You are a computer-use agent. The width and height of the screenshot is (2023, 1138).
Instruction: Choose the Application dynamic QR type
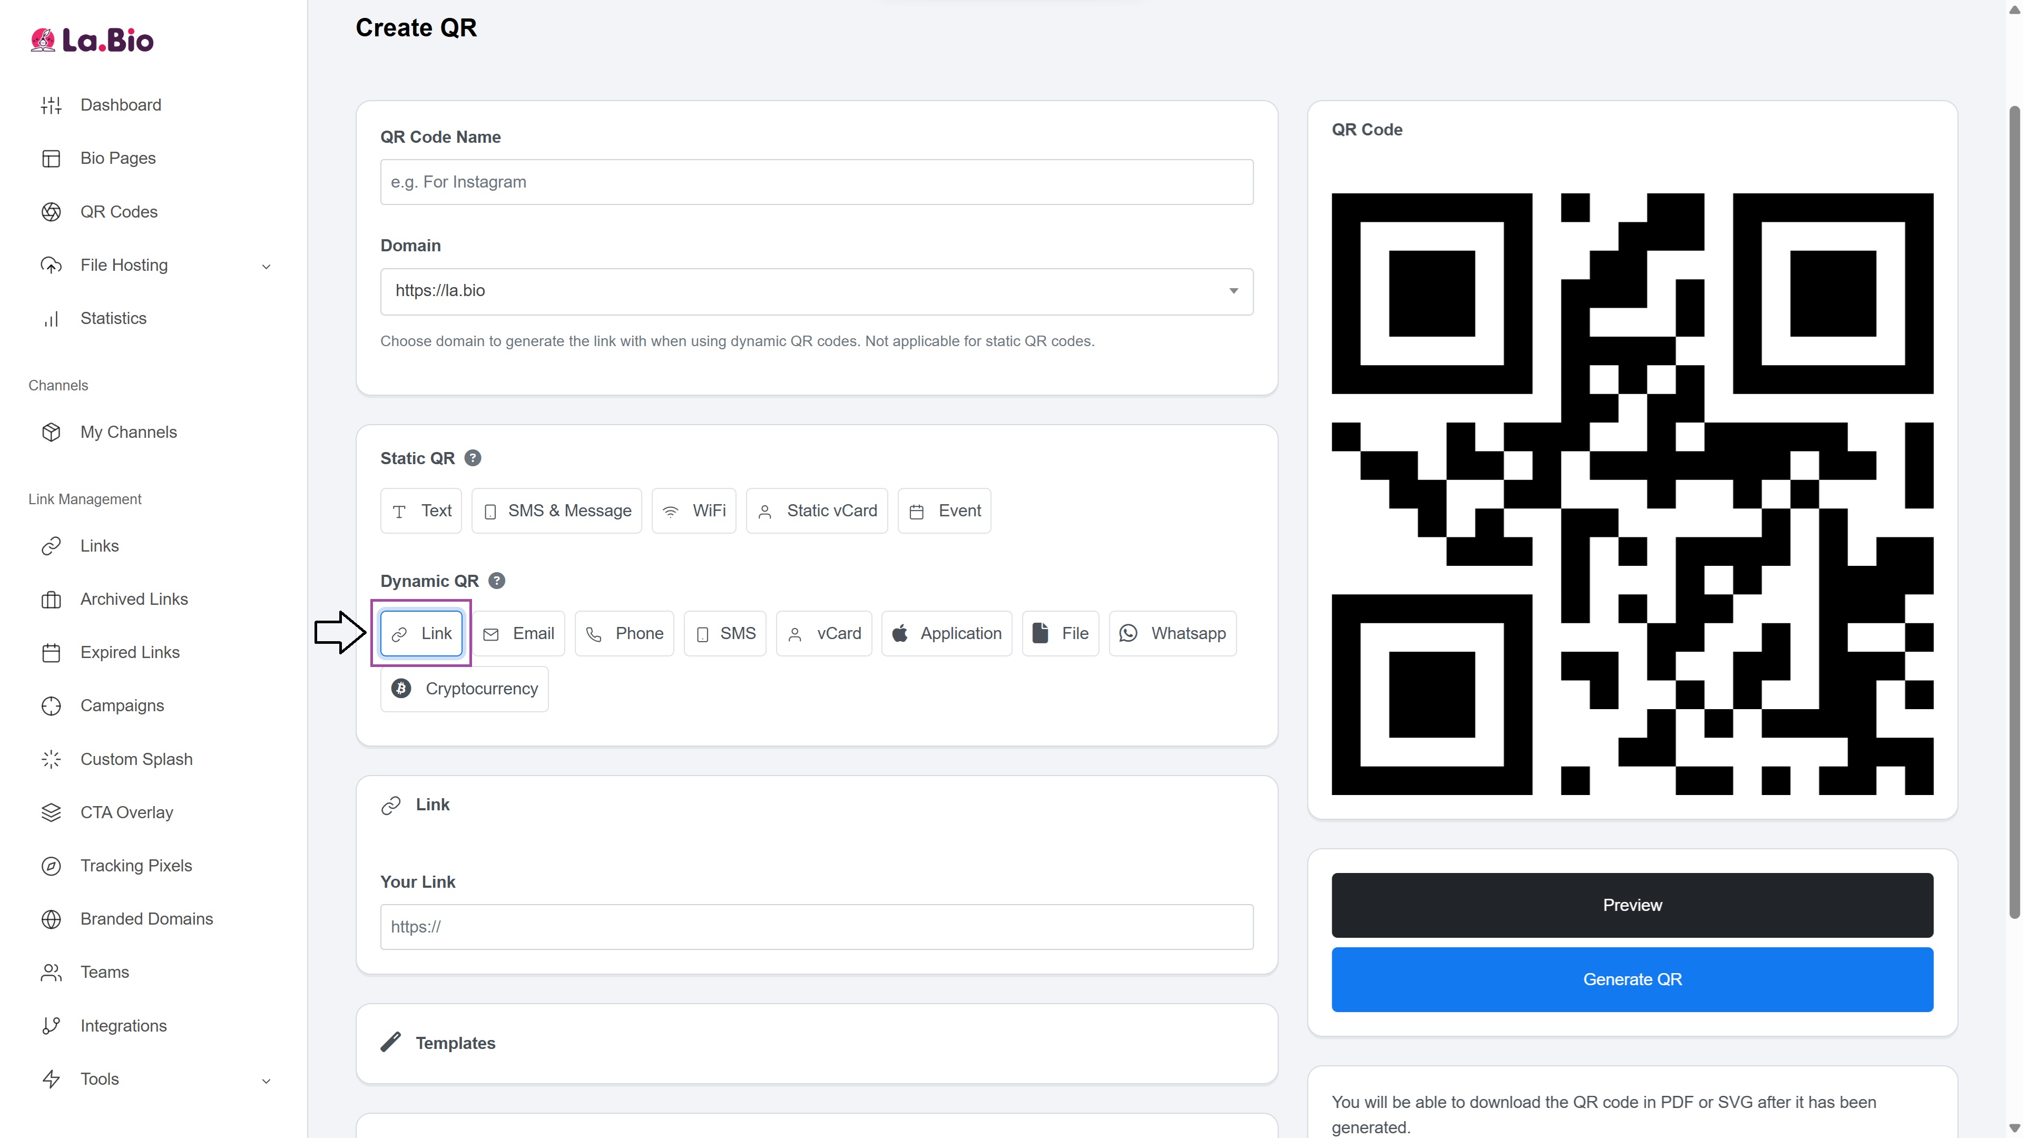click(946, 634)
